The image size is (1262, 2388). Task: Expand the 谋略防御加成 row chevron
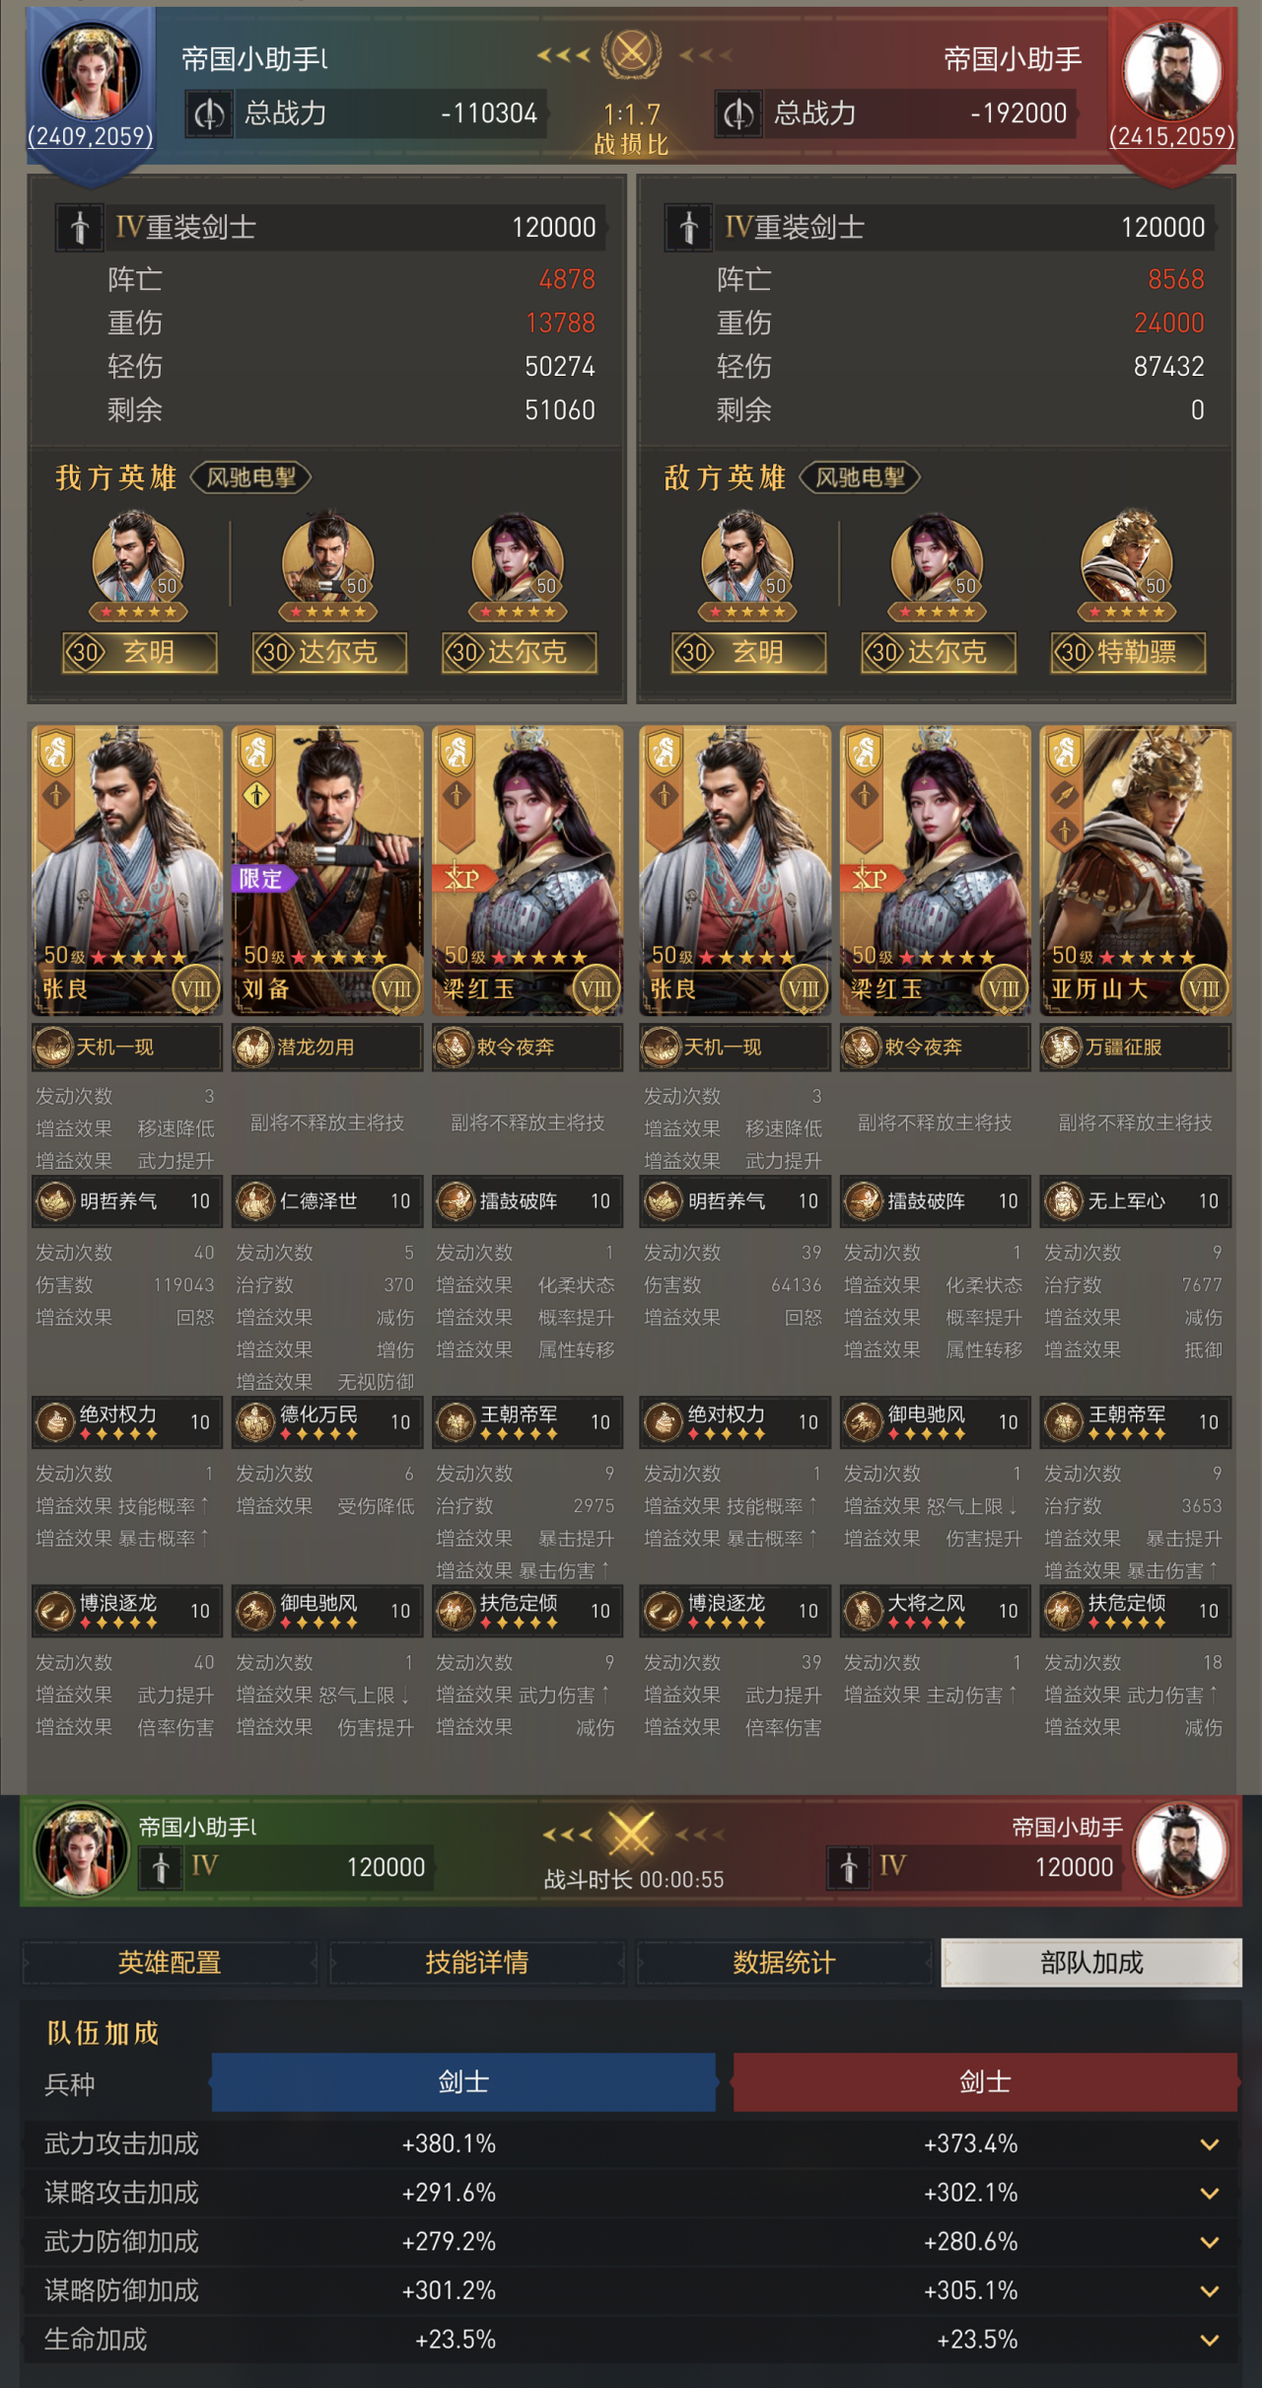tap(1210, 2290)
